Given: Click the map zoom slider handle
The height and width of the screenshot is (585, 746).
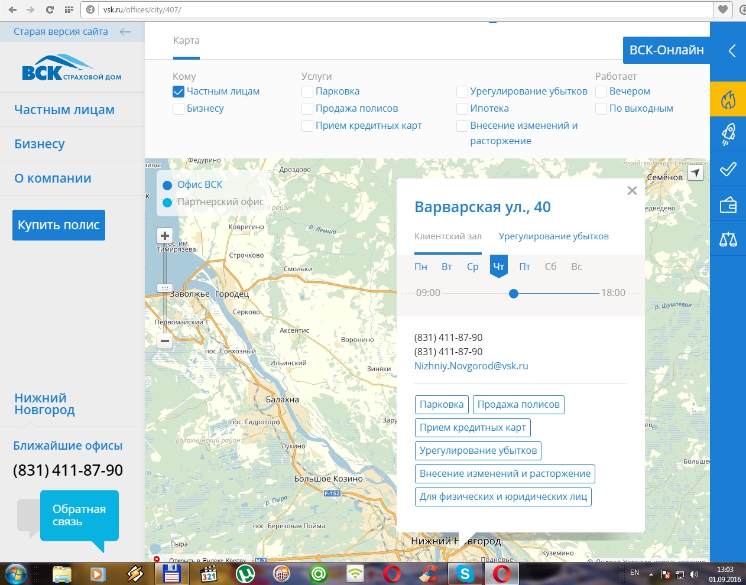Looking at the screenshot, I should [164, 288].
